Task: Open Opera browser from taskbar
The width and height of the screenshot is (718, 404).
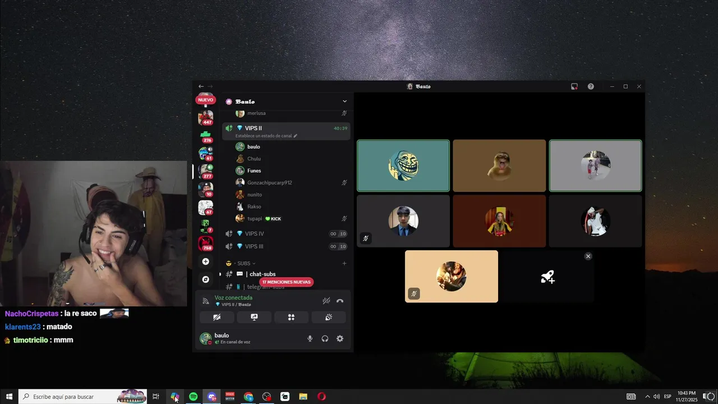Action: click(321, 397)
